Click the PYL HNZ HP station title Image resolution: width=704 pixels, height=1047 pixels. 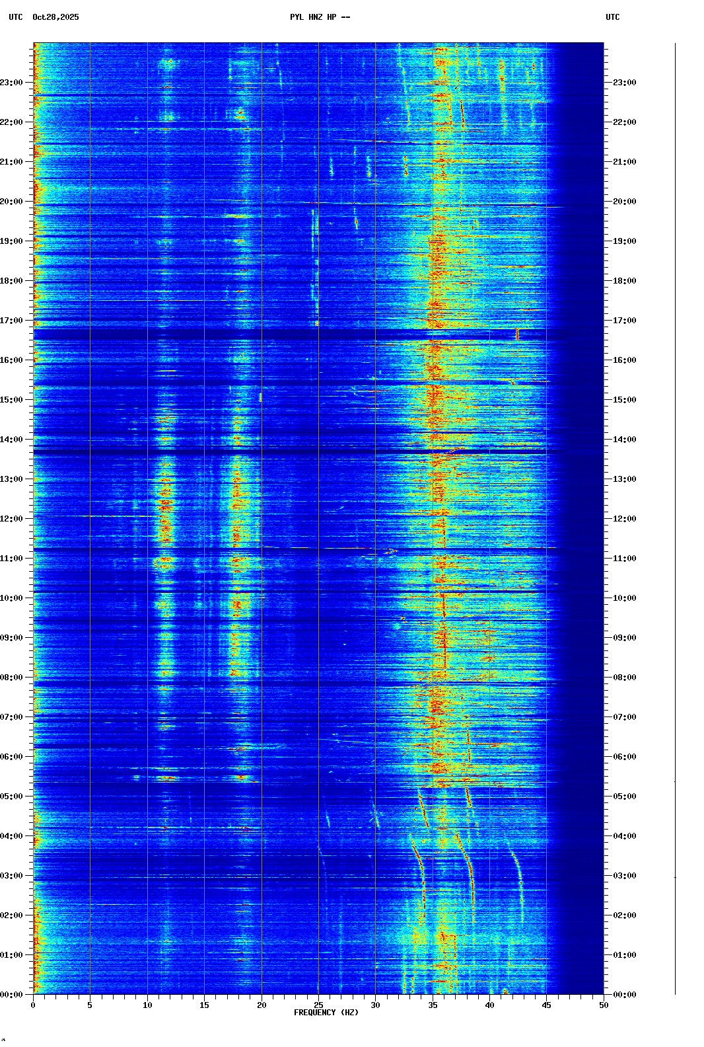click(x=320, y=17)
